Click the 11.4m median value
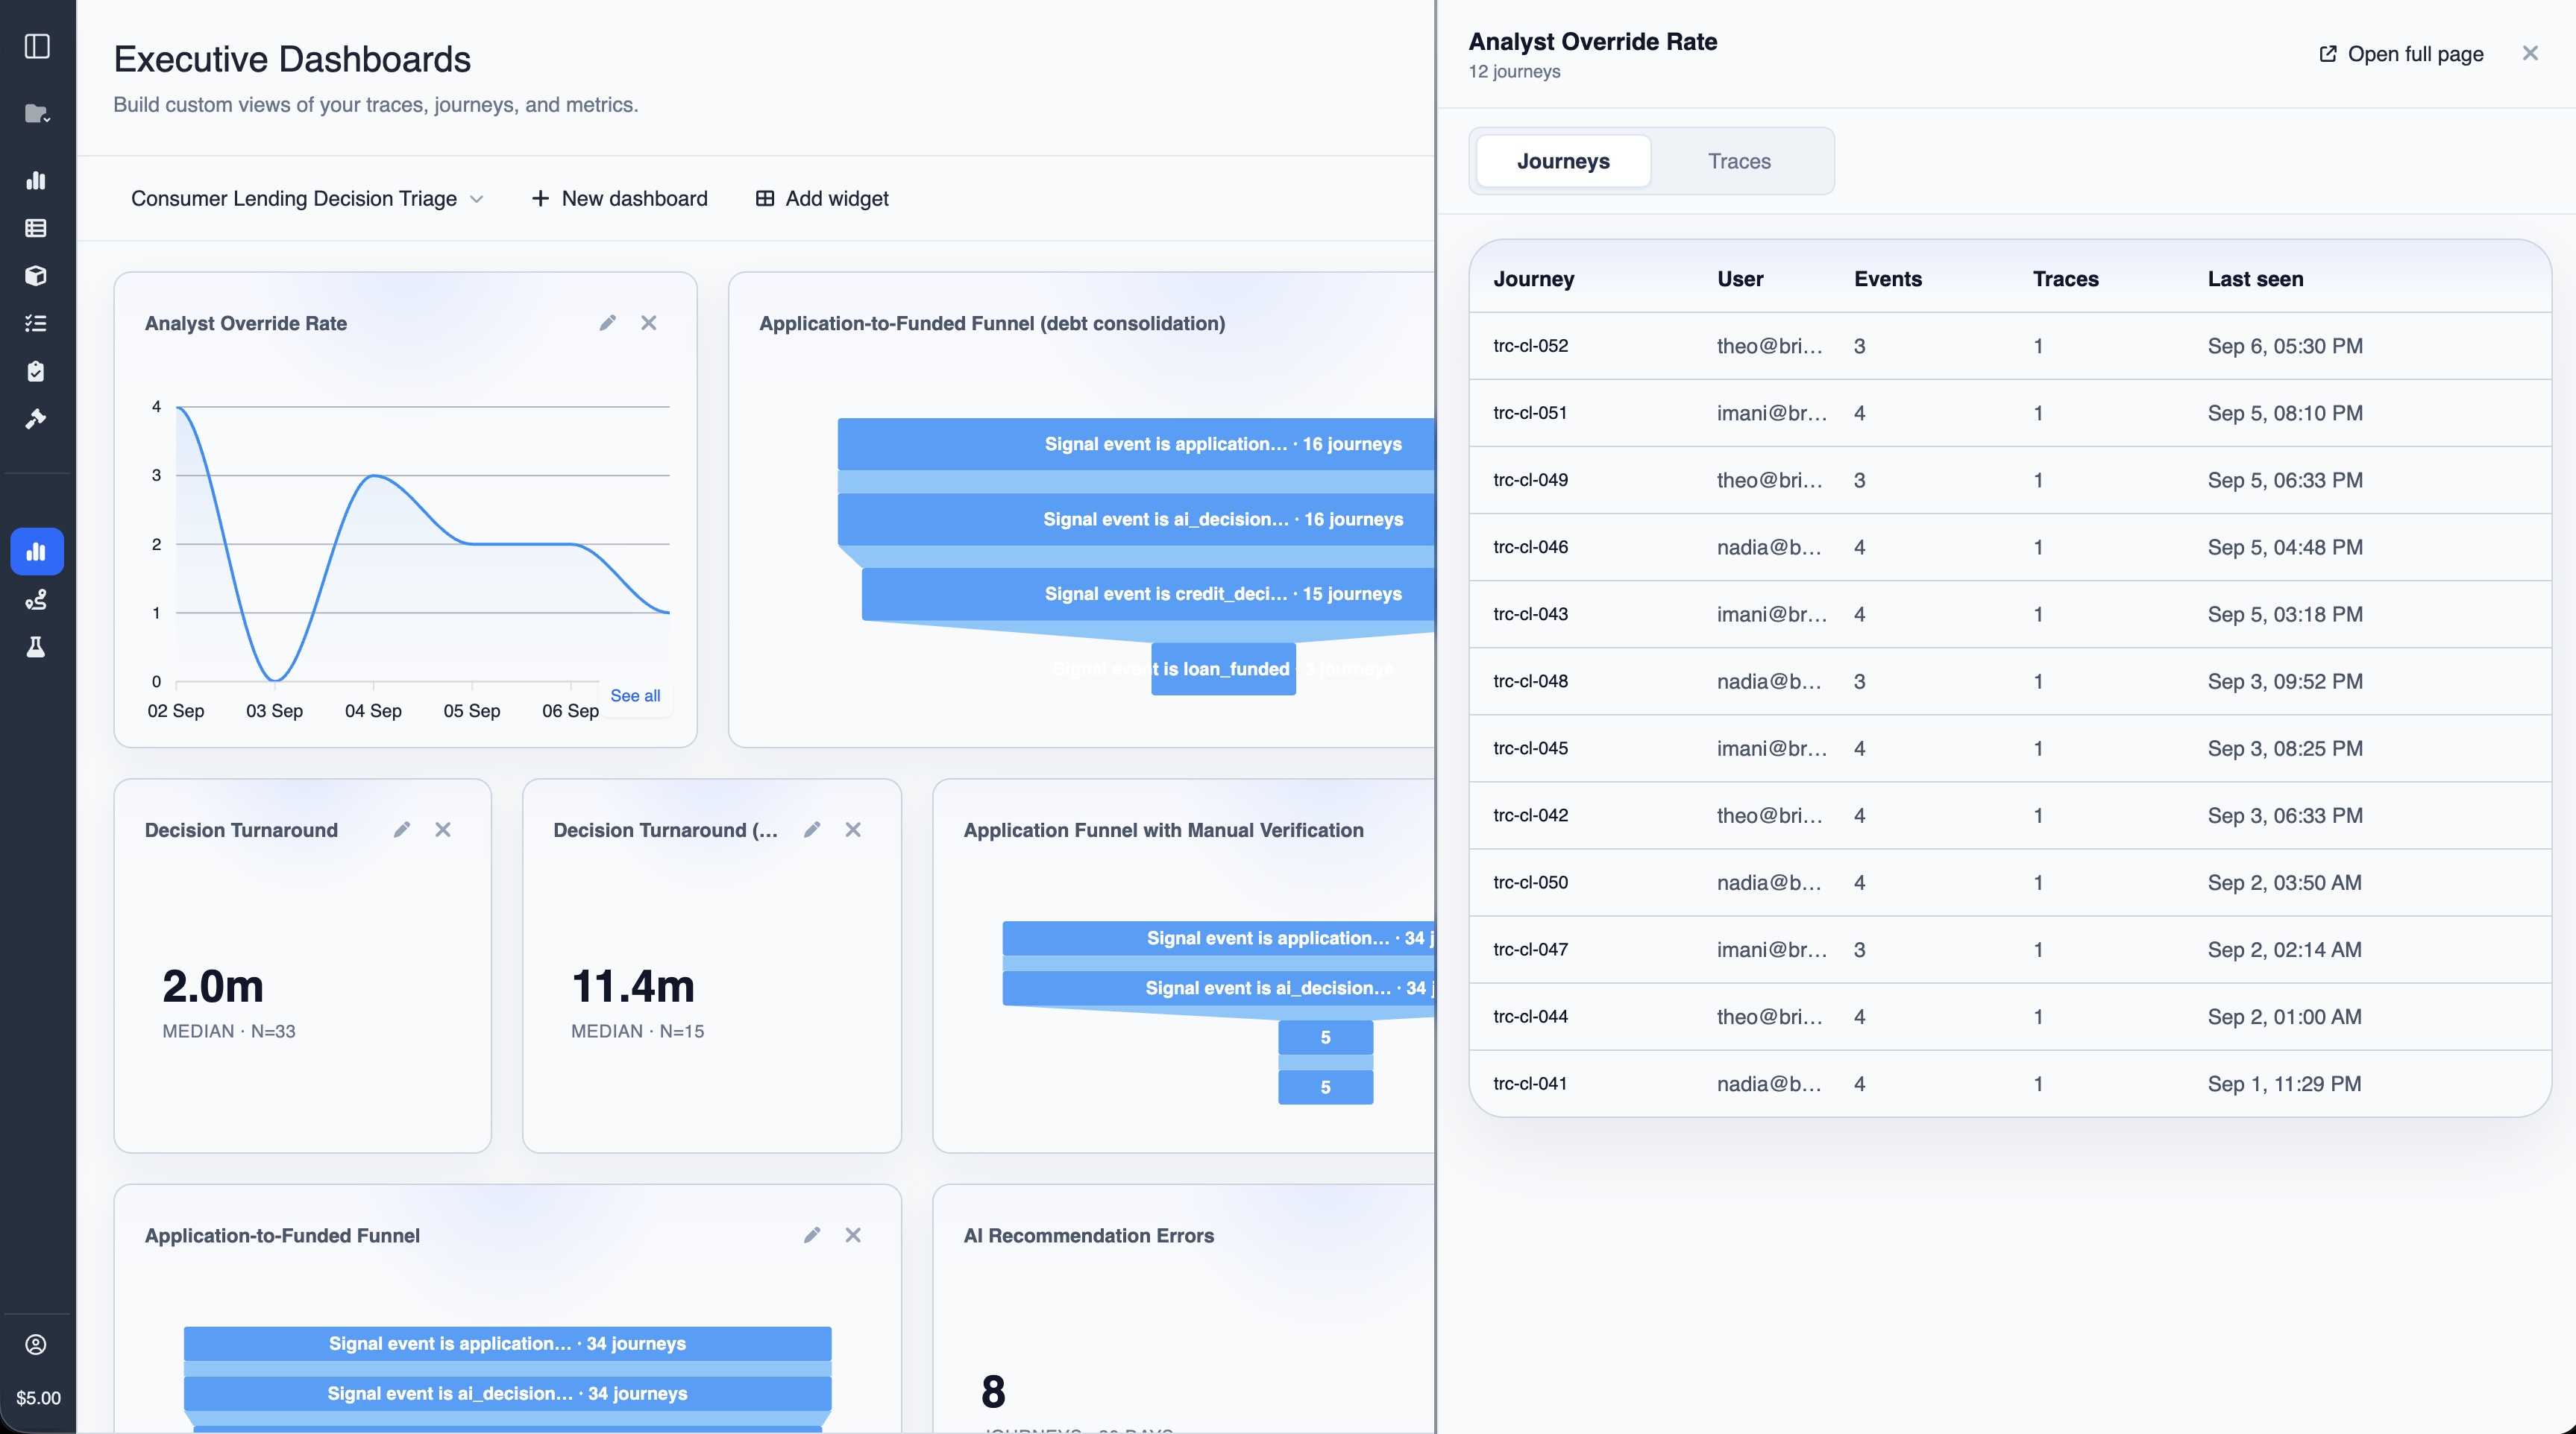 coord(633,986)
